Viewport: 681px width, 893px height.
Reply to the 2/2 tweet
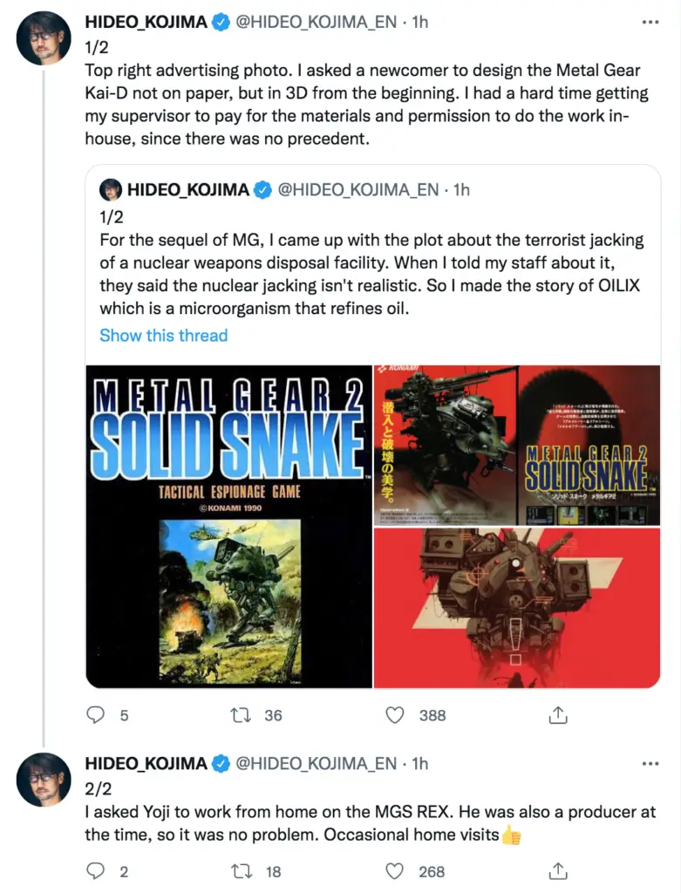tap(97, 871)
